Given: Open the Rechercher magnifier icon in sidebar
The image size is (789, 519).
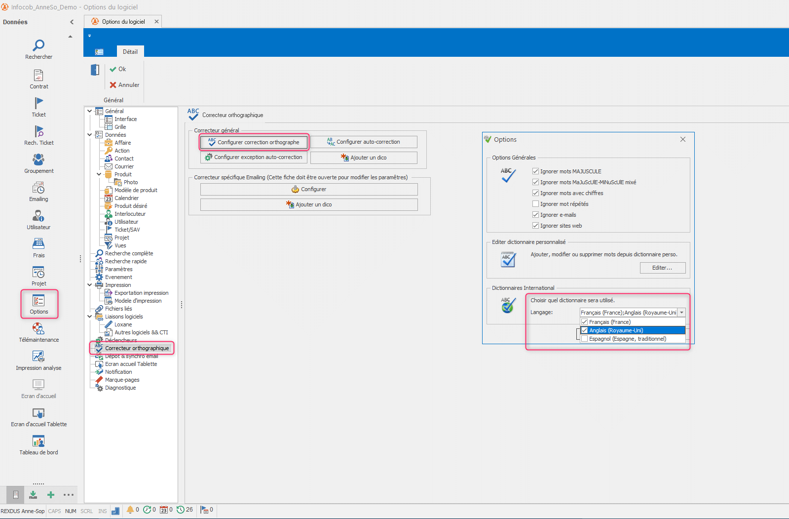Looking at the screenshot, I should coord(38,46).
